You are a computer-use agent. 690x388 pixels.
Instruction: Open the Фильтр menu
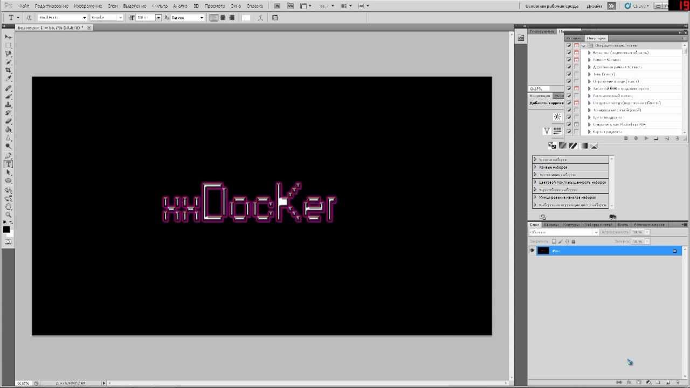160,6
